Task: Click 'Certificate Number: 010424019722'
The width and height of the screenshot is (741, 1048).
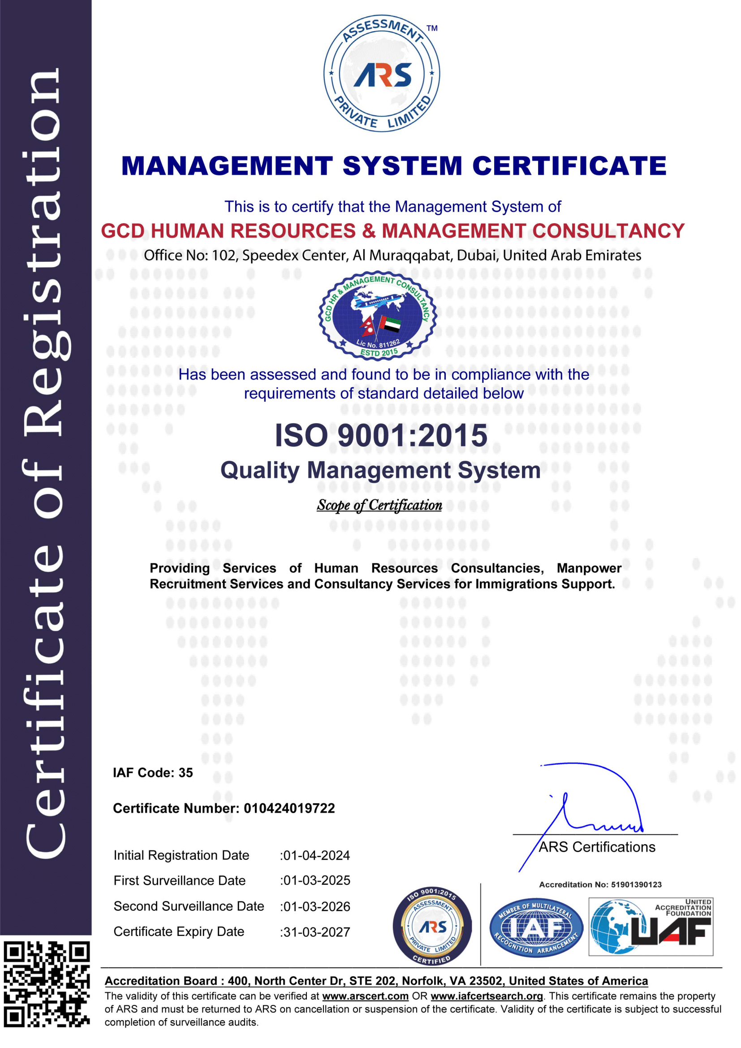Action: point(224,808)
